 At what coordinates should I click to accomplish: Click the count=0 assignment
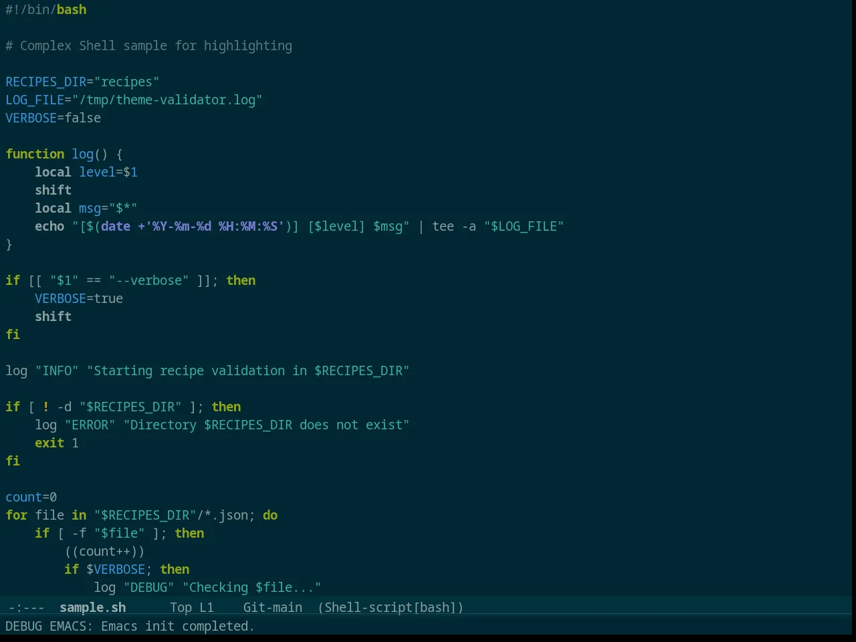pyautogui.click(x=31, y=497)
